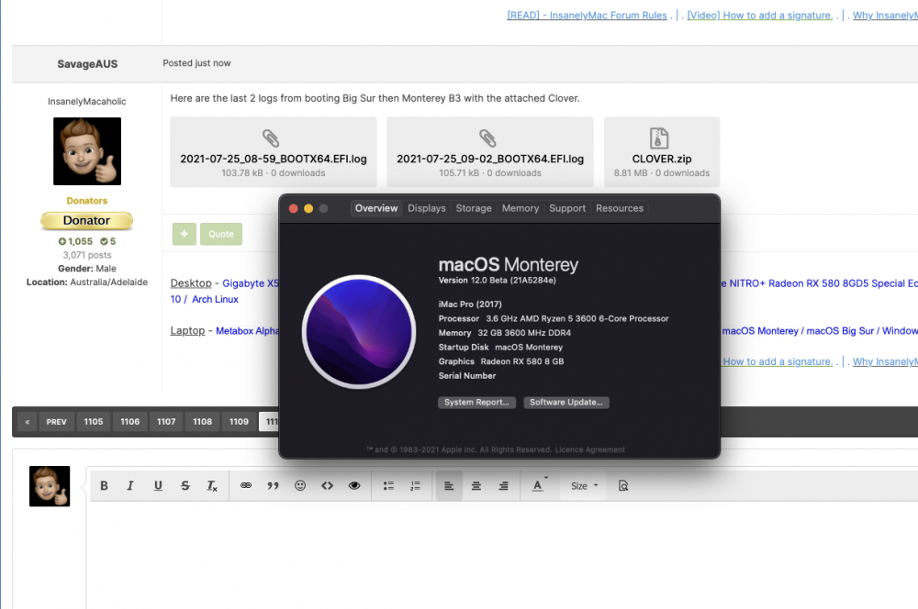This screenshot has height=609, width=918.
Task: Insert a code block in the editor
Action: tap(328, 485)
